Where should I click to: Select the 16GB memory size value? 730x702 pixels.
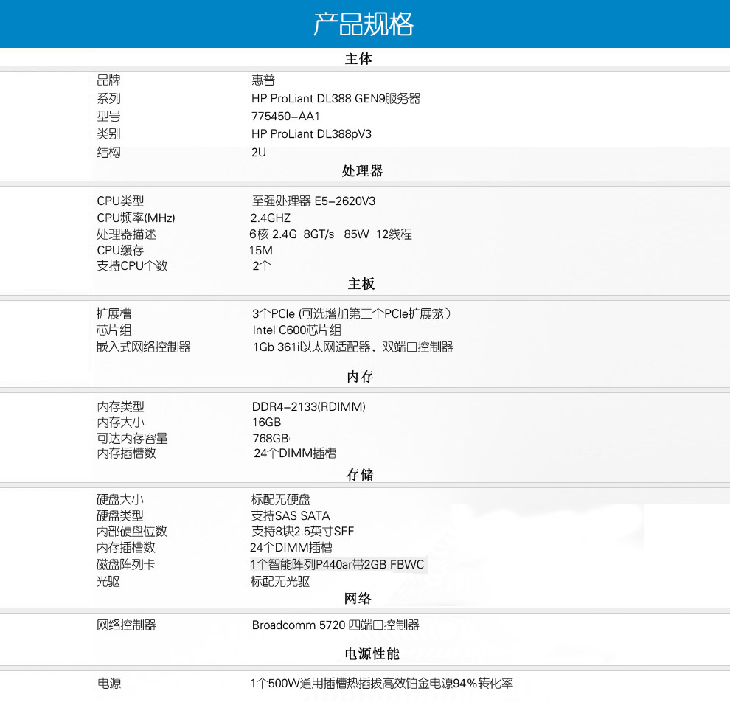[x=267, y=423]
